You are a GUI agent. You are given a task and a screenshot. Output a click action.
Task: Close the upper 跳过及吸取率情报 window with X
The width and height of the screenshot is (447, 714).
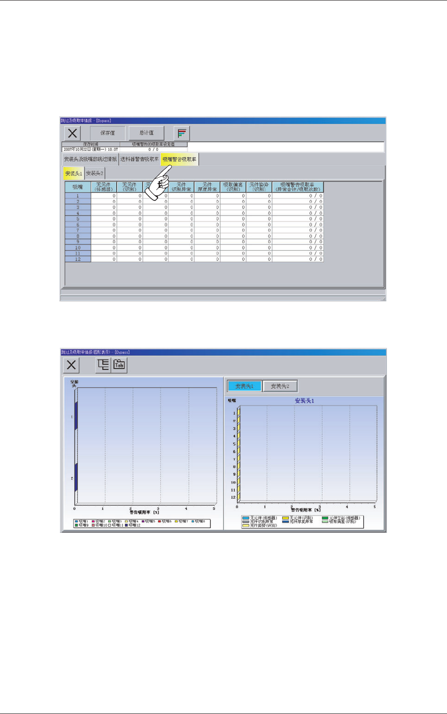(x=72, y=133)
